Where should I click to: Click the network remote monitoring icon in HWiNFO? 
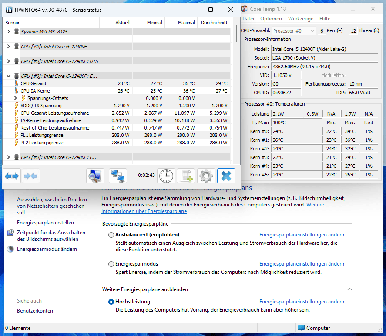[118, 176]
